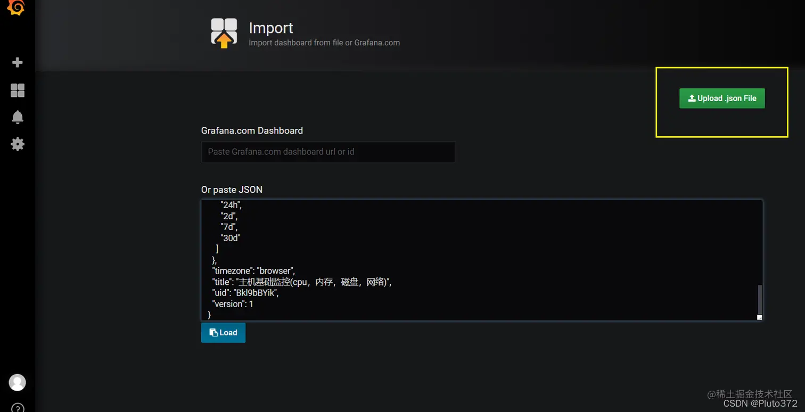Click the JSON text area scrollbar thumb

coord(760,299)
